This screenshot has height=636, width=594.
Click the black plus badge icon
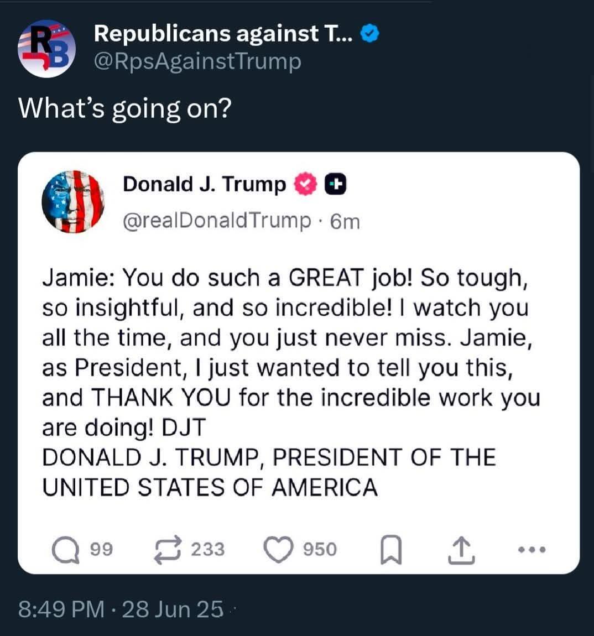[x=336, y=184]
